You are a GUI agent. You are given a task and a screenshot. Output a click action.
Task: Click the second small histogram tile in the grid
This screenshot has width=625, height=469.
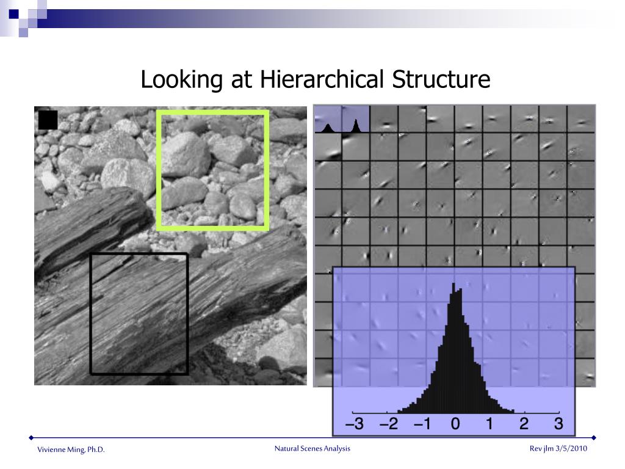356,119
